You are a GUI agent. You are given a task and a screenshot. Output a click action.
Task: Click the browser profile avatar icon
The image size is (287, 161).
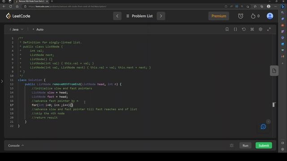pos(269,6)
